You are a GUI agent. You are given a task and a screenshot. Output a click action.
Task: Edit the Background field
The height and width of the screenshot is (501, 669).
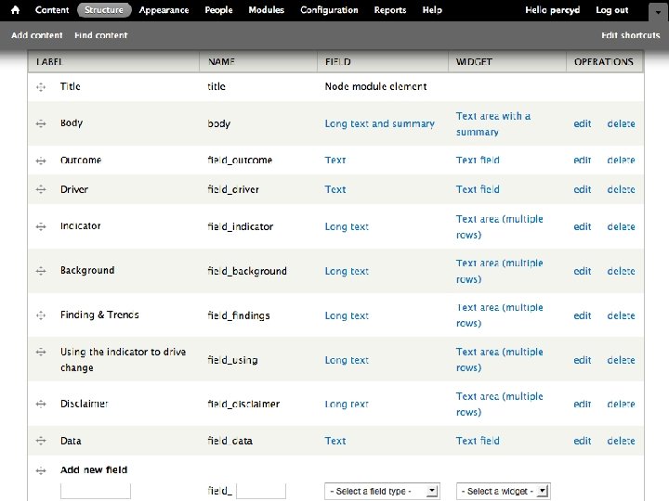[583, 271]
